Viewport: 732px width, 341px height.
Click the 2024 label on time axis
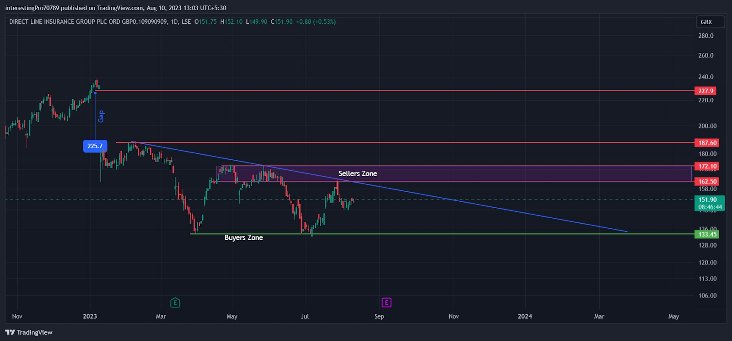tap(525, 316)
